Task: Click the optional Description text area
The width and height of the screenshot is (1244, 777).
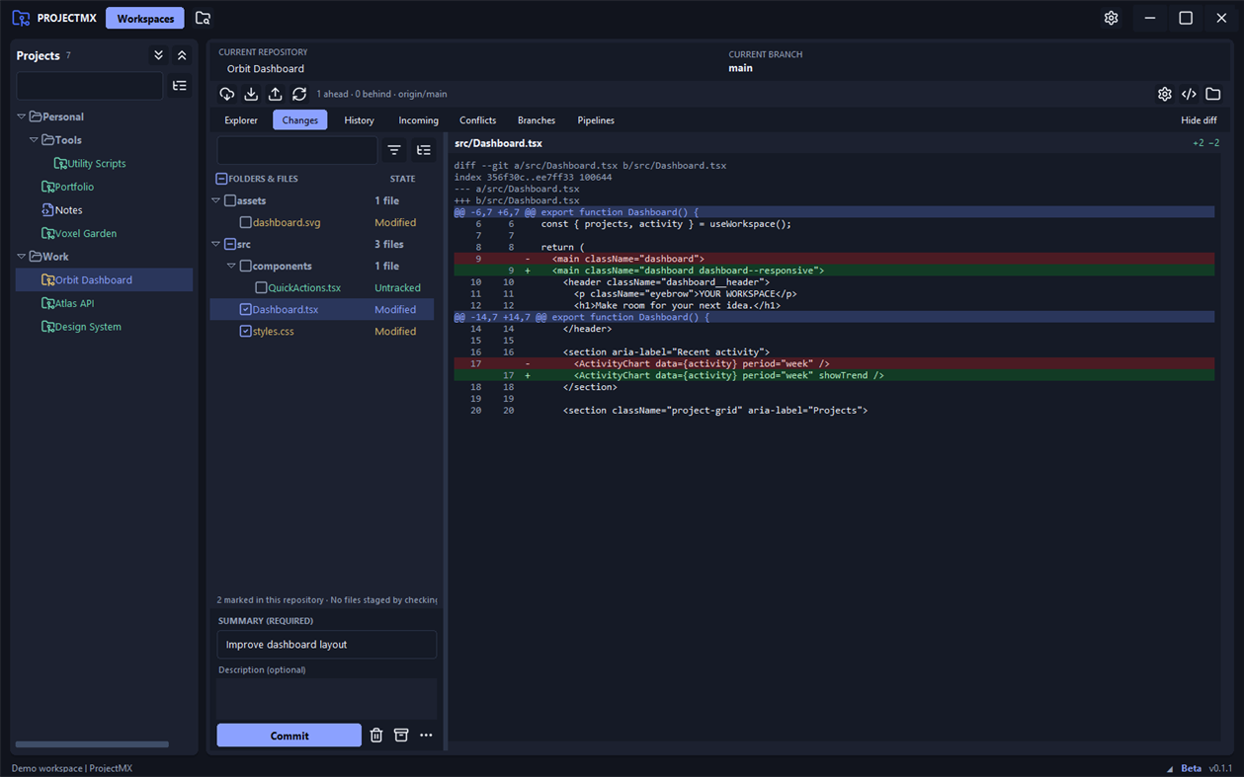Action: (x=327, y=698)
